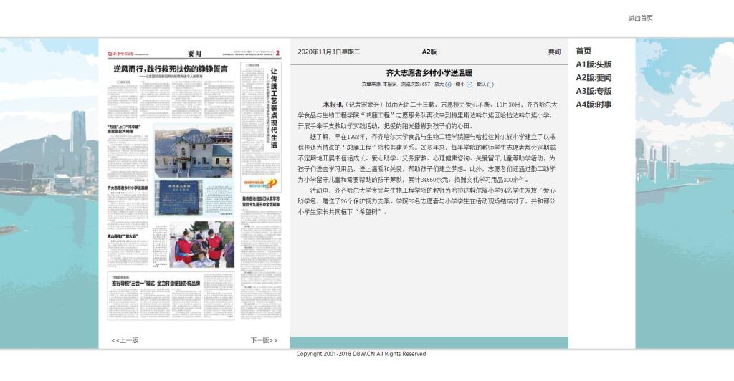Go to previous page with <<上一版
Screen dimensions: 734x381
pyautogui.click(x=125, y=340)
